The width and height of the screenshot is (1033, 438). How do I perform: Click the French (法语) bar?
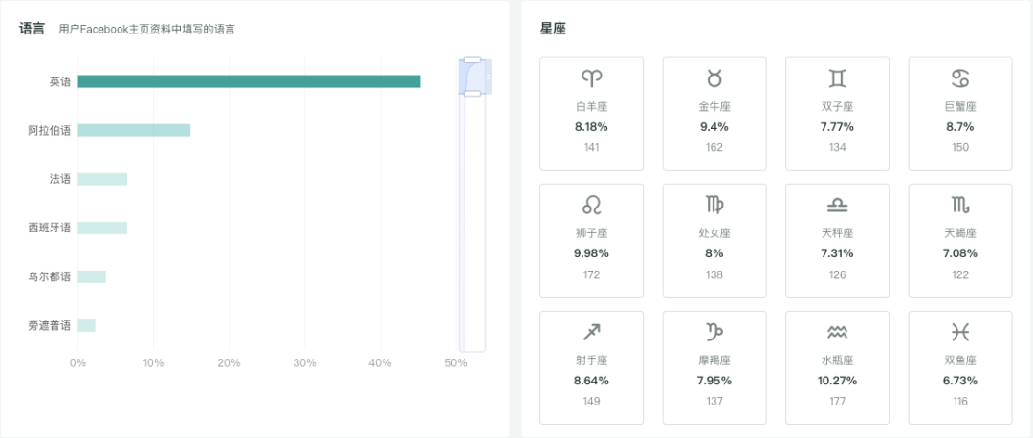pos(102,179)
